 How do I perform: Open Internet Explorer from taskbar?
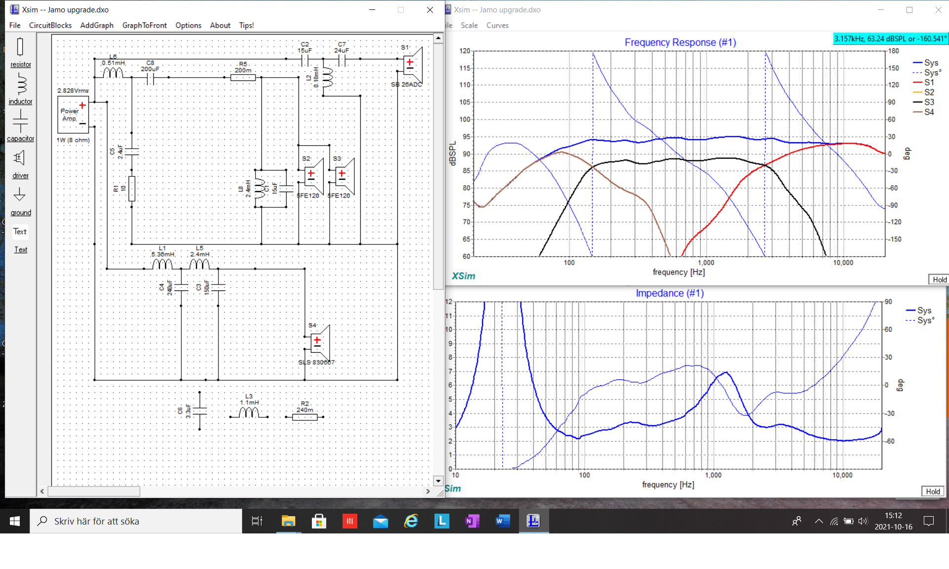click(411, 521)
